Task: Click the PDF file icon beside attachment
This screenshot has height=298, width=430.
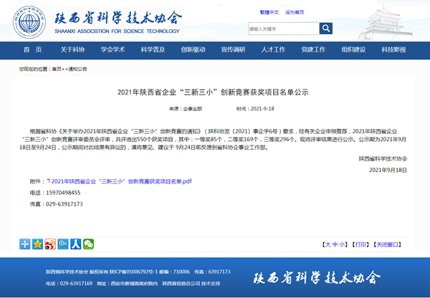Action: [x=47, y=181]
